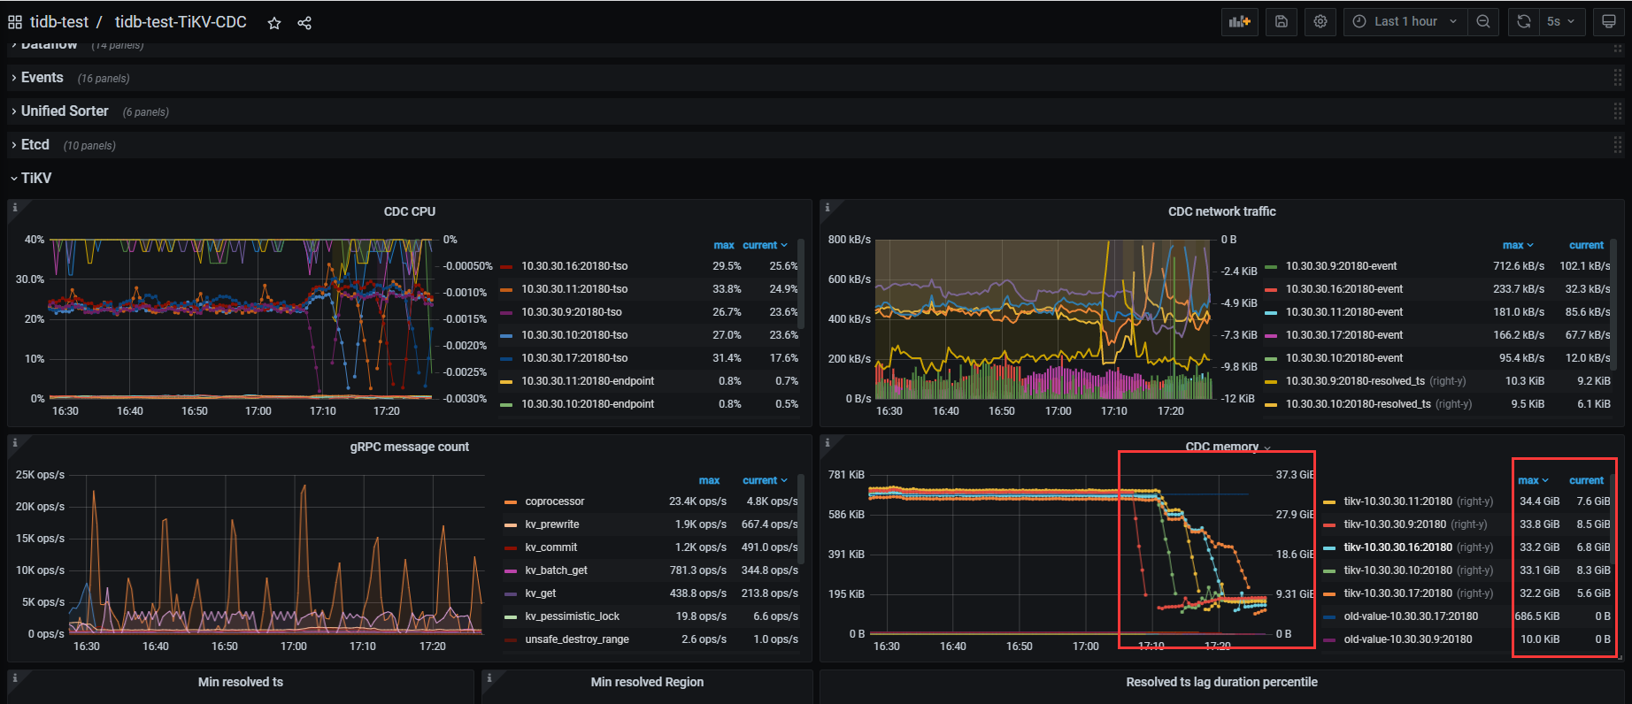Expand the Unified Sorter row
The height and width of the screenshot is (704, 1632).
coord(65,111)
